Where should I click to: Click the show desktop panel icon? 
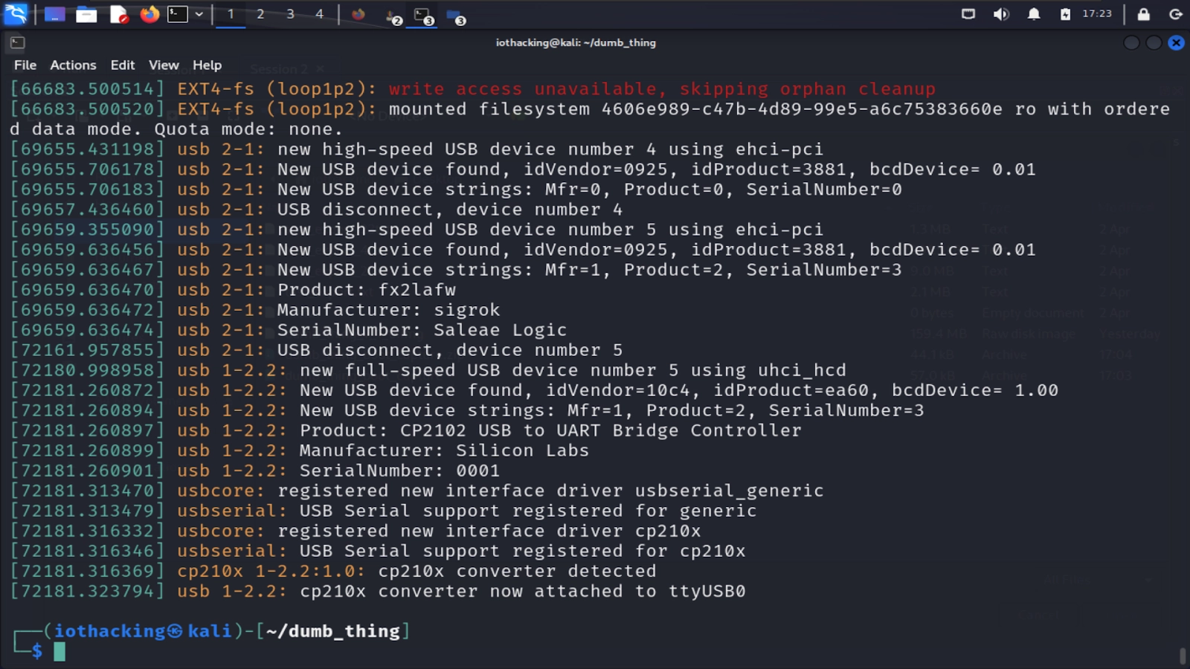coord(54,14)
